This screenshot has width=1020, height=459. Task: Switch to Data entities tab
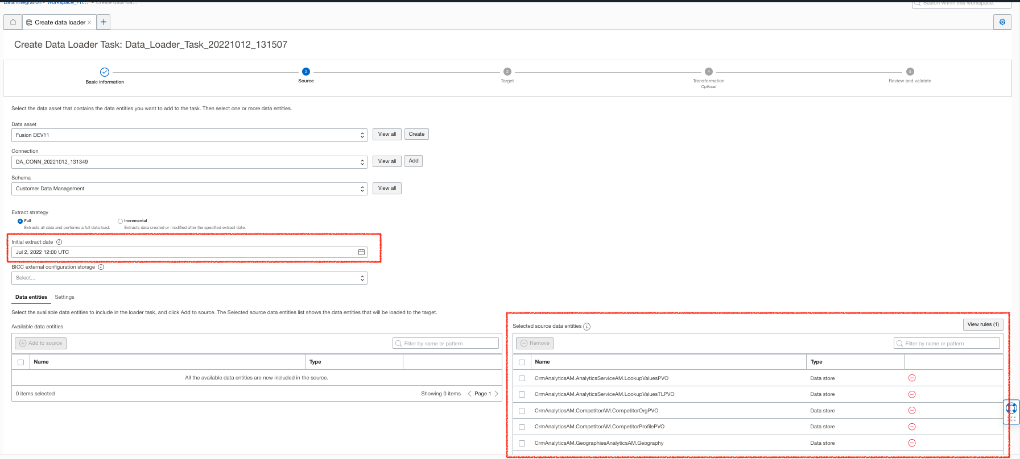point(31,297)
